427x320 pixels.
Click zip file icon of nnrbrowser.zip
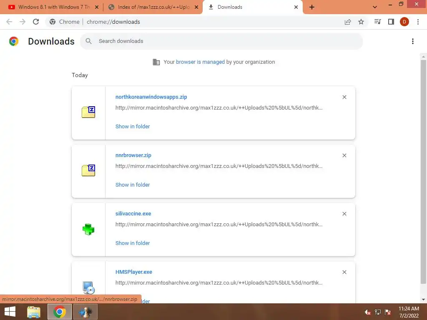[x=88, y=170]
